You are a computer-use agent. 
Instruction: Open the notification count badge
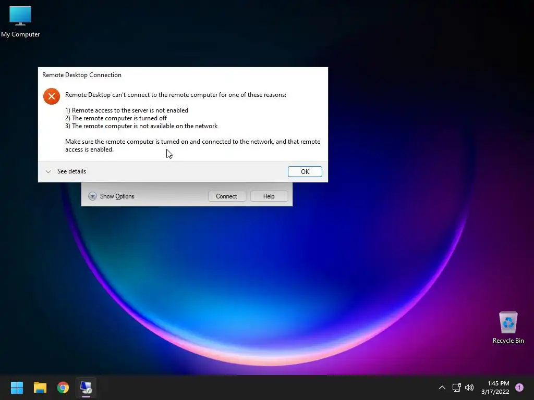pos(519,387)
